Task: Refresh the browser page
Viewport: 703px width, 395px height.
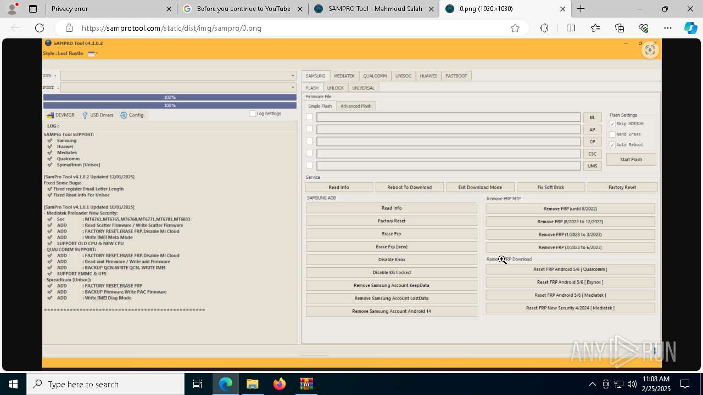Action: (x=40, y=28)
